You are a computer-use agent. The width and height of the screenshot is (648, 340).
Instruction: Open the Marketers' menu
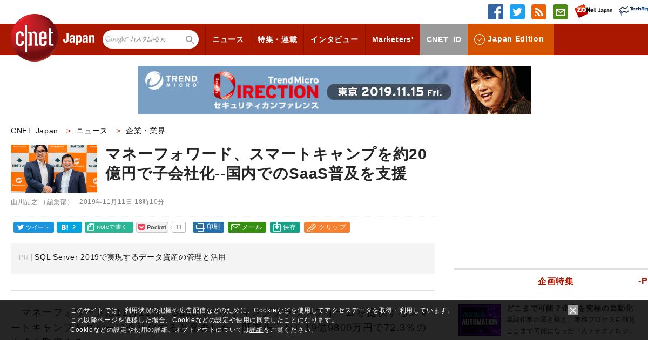(x=393, y=39)
